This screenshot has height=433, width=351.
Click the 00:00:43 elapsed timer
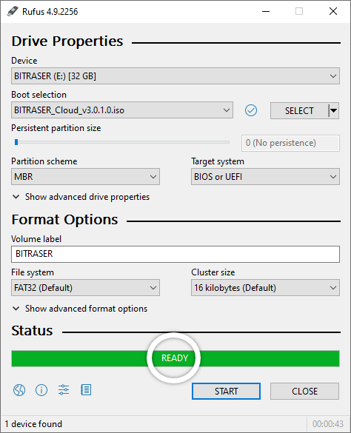tap(328, 424)
